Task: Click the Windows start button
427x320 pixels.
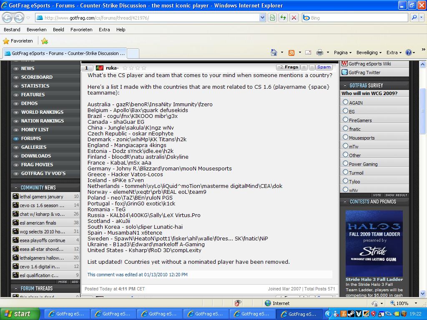Action: pos(20,314)
